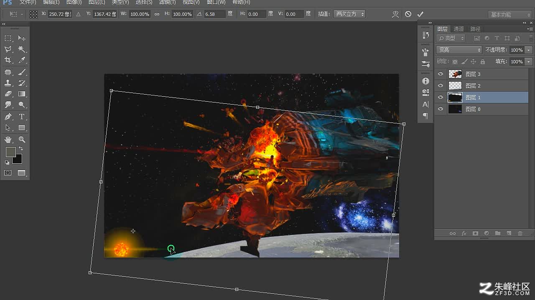
Task: Select the Magic Wand tool
Action: click(22, 49)
